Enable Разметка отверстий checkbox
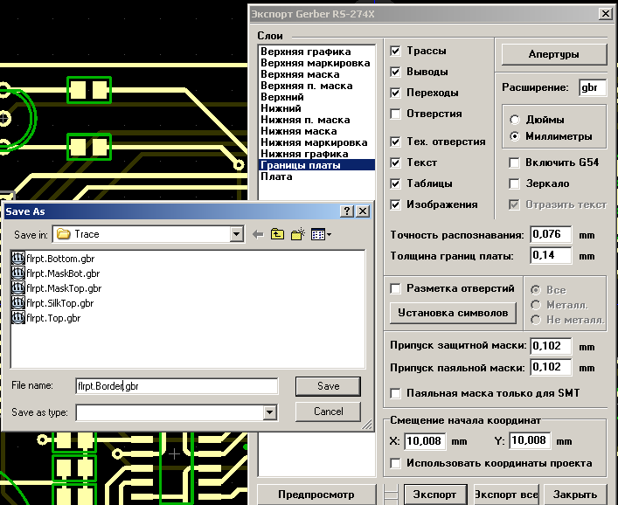 pyautogui.click(x=395, y=288)
